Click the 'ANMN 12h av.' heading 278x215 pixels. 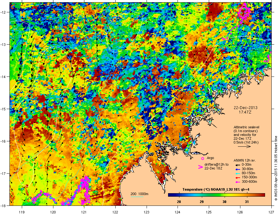245,160
